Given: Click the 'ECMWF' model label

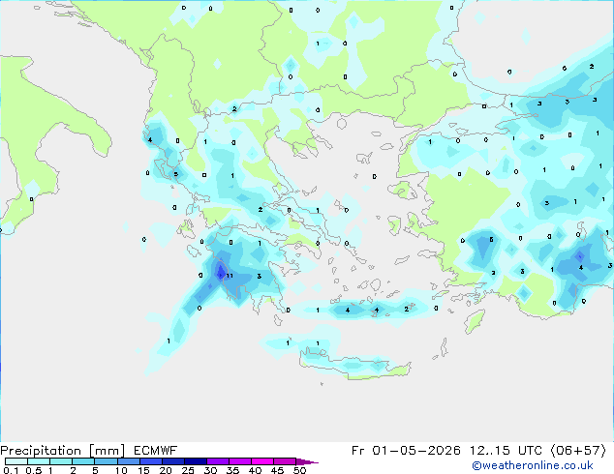Looking at the screenshot, I should [155, 451].
